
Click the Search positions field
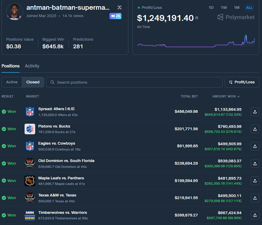[134, 82]
